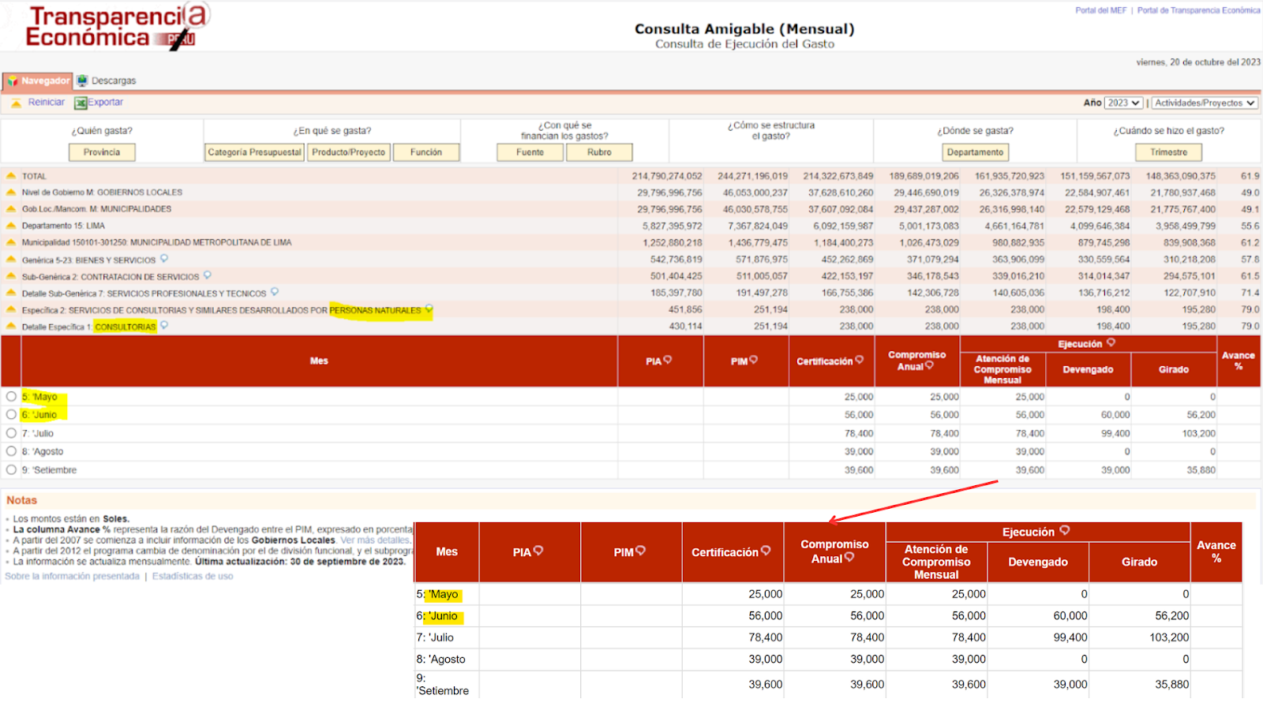This screenshot has width=1263, height=710.
Task: Click the Fuente button
Action: (x=530, y=152)
